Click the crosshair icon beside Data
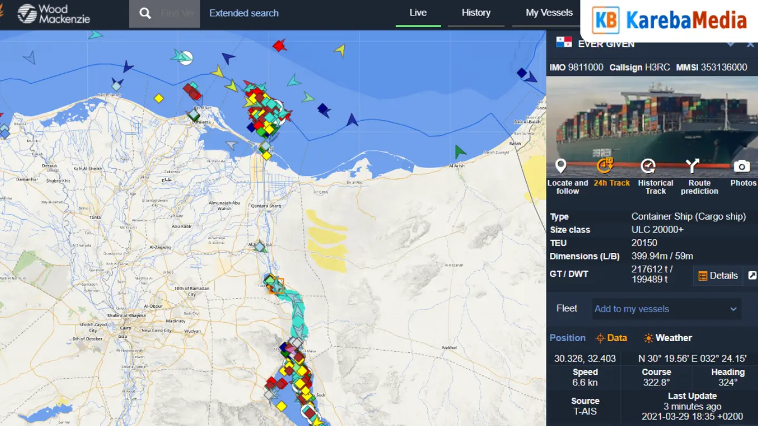 [600, 338]
